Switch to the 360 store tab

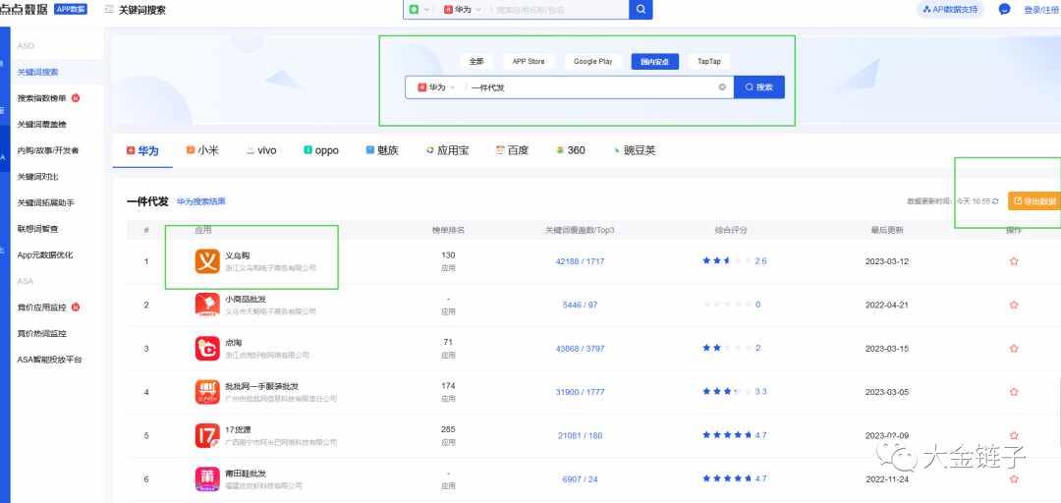tap(571, 150)
